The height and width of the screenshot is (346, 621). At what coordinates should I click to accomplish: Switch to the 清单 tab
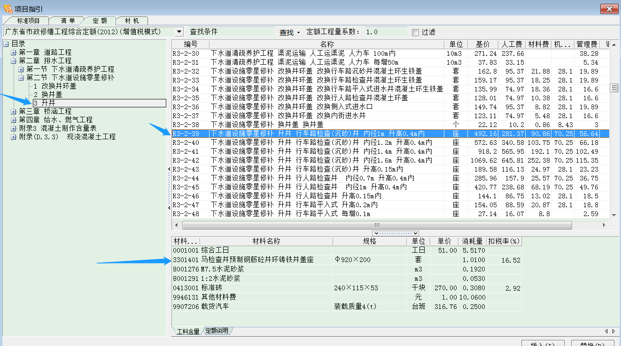pyautogui.click(x=68, y=21)
